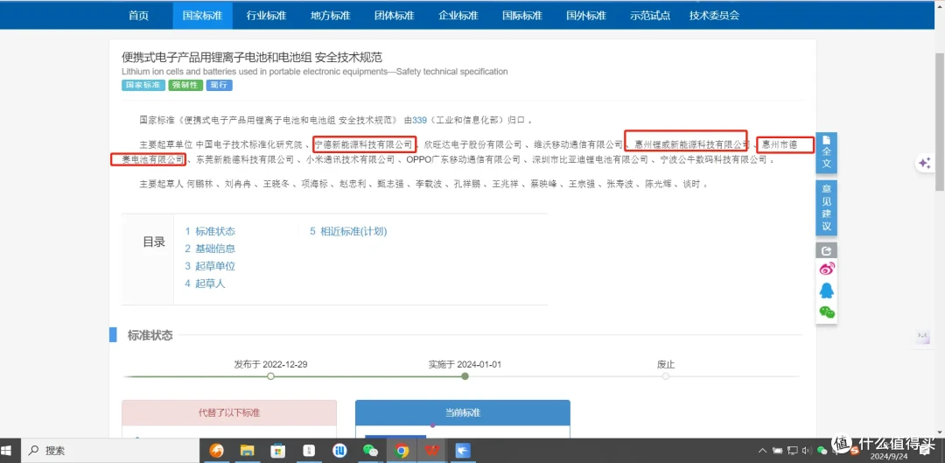945x463 pixels.
Task: Jump to 3 起草单位 in contents
Action: (210, 266)
